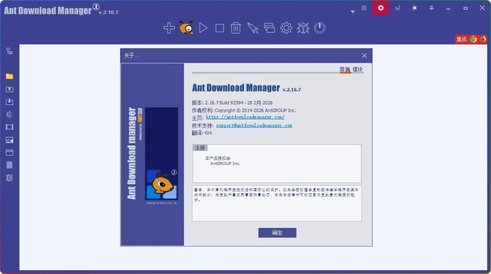Select the upload arrow sidebar category

point(10,89)
